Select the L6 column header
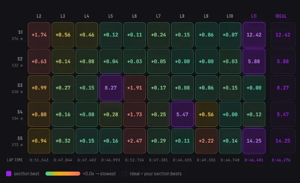300x183 pixels. (x=135, y=16)
